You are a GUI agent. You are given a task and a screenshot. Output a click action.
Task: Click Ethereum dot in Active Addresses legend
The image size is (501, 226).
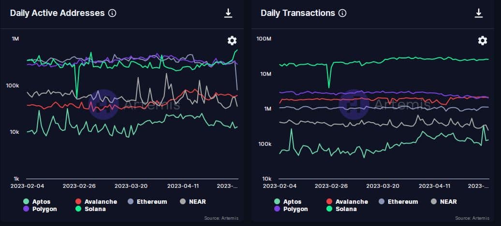click(130, 202)
